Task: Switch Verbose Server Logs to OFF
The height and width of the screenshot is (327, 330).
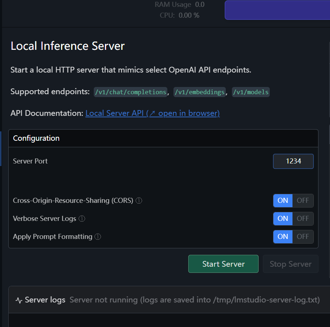Action: coord(303,218)
